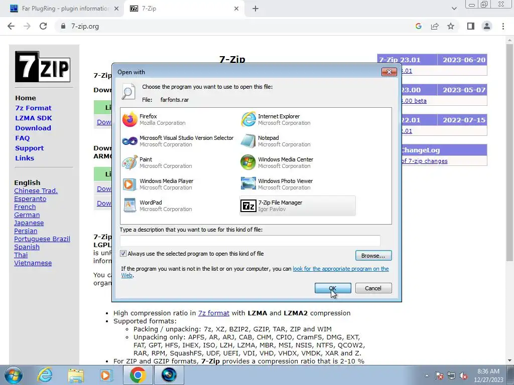Screen dimensions: 514x385
Task: Switch language to Persian
Action: (26, 231)
